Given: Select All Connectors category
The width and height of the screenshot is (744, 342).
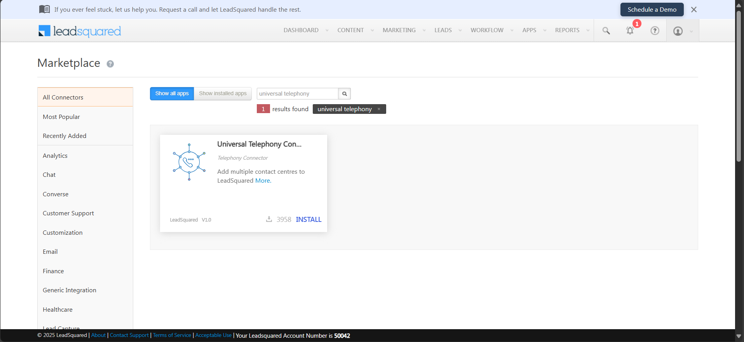Looking at the screenshot, I should pyautogui.click(x=85, y=97).
